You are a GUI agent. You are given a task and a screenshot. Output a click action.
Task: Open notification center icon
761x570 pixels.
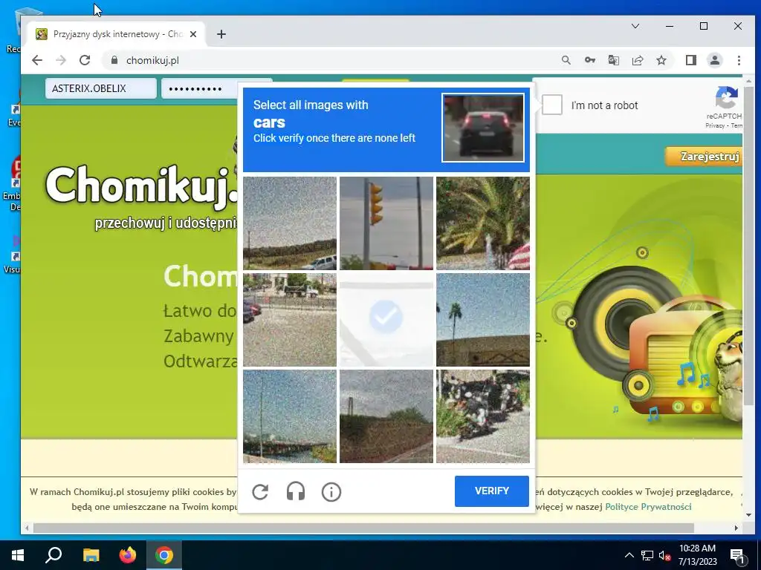(737, 555)
